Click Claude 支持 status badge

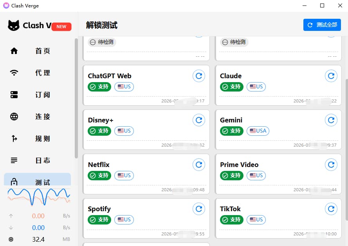point(232,86)
